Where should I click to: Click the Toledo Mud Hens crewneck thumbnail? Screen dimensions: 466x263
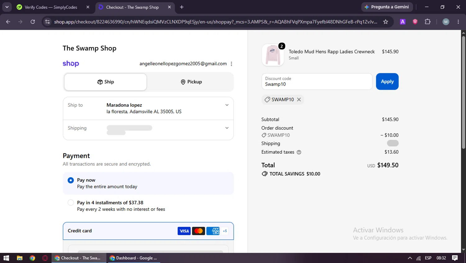273,55
